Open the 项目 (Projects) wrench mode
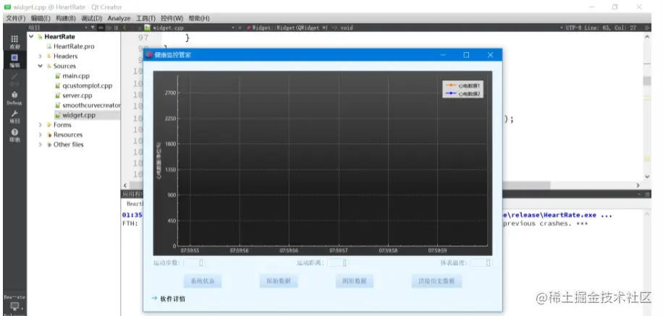The image size is (663, 316). tap(14, 116)
